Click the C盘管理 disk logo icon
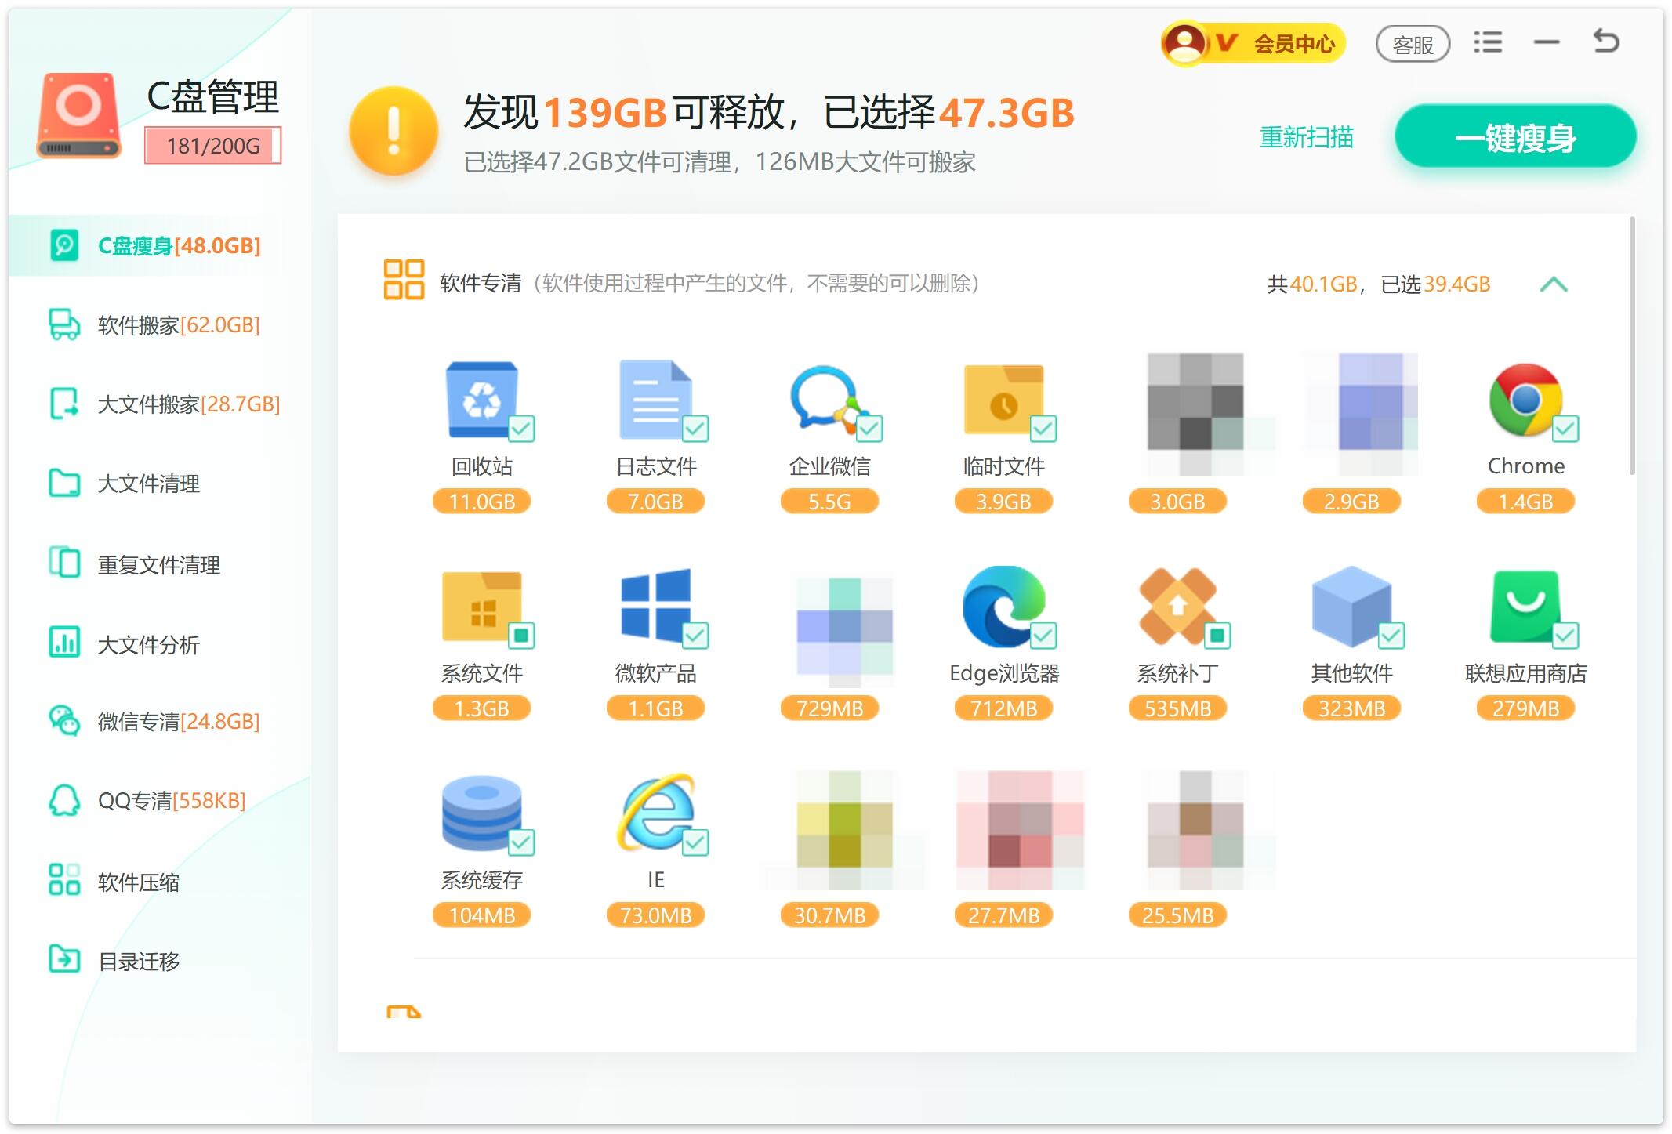The height and width of the screenshot is (1134, 1672). 79,115
